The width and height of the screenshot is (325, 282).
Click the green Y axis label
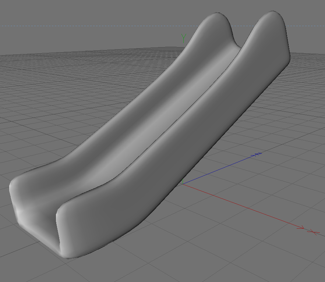click(184, 38)
